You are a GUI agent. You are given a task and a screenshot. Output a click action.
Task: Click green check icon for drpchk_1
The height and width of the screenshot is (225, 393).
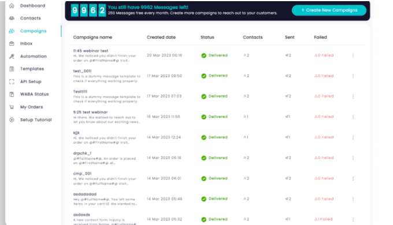click(204, 158)
